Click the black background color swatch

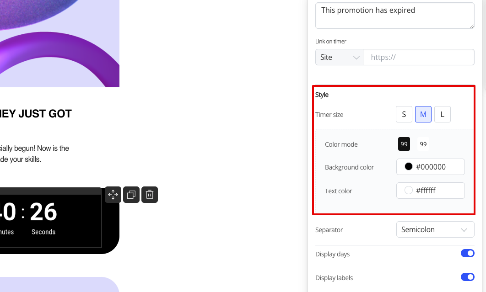(409, 167)
